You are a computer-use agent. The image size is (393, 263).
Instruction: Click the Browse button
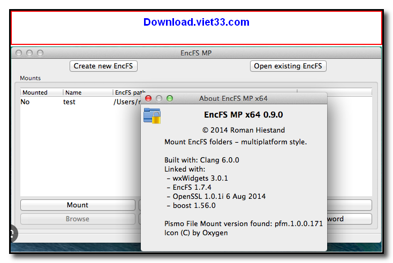(x=78, y=219)
